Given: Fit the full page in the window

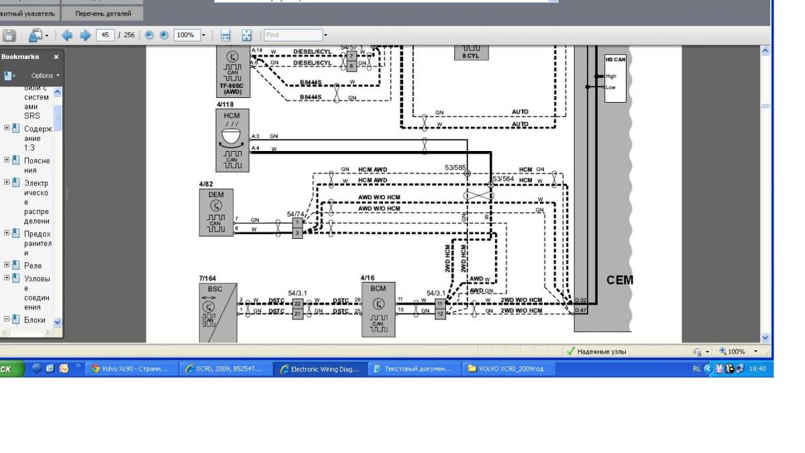Looking at the screenshot, I should (x=246, y=35).
